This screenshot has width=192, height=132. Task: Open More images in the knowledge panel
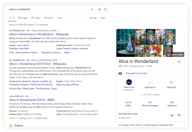point(175,55)
